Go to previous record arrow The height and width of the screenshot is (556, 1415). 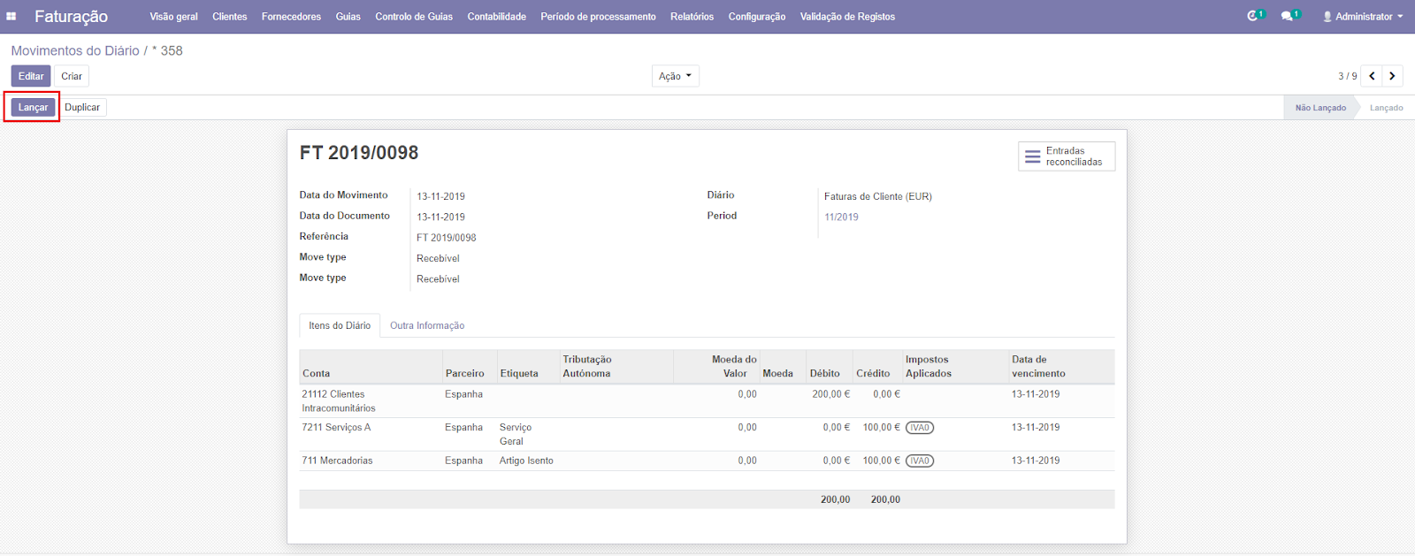tap(1372, 76)
